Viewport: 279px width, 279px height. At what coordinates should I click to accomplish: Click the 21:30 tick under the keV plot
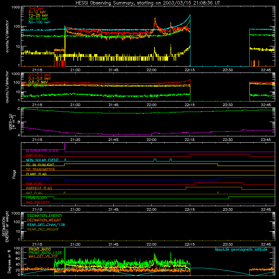(x=75, y=70)
